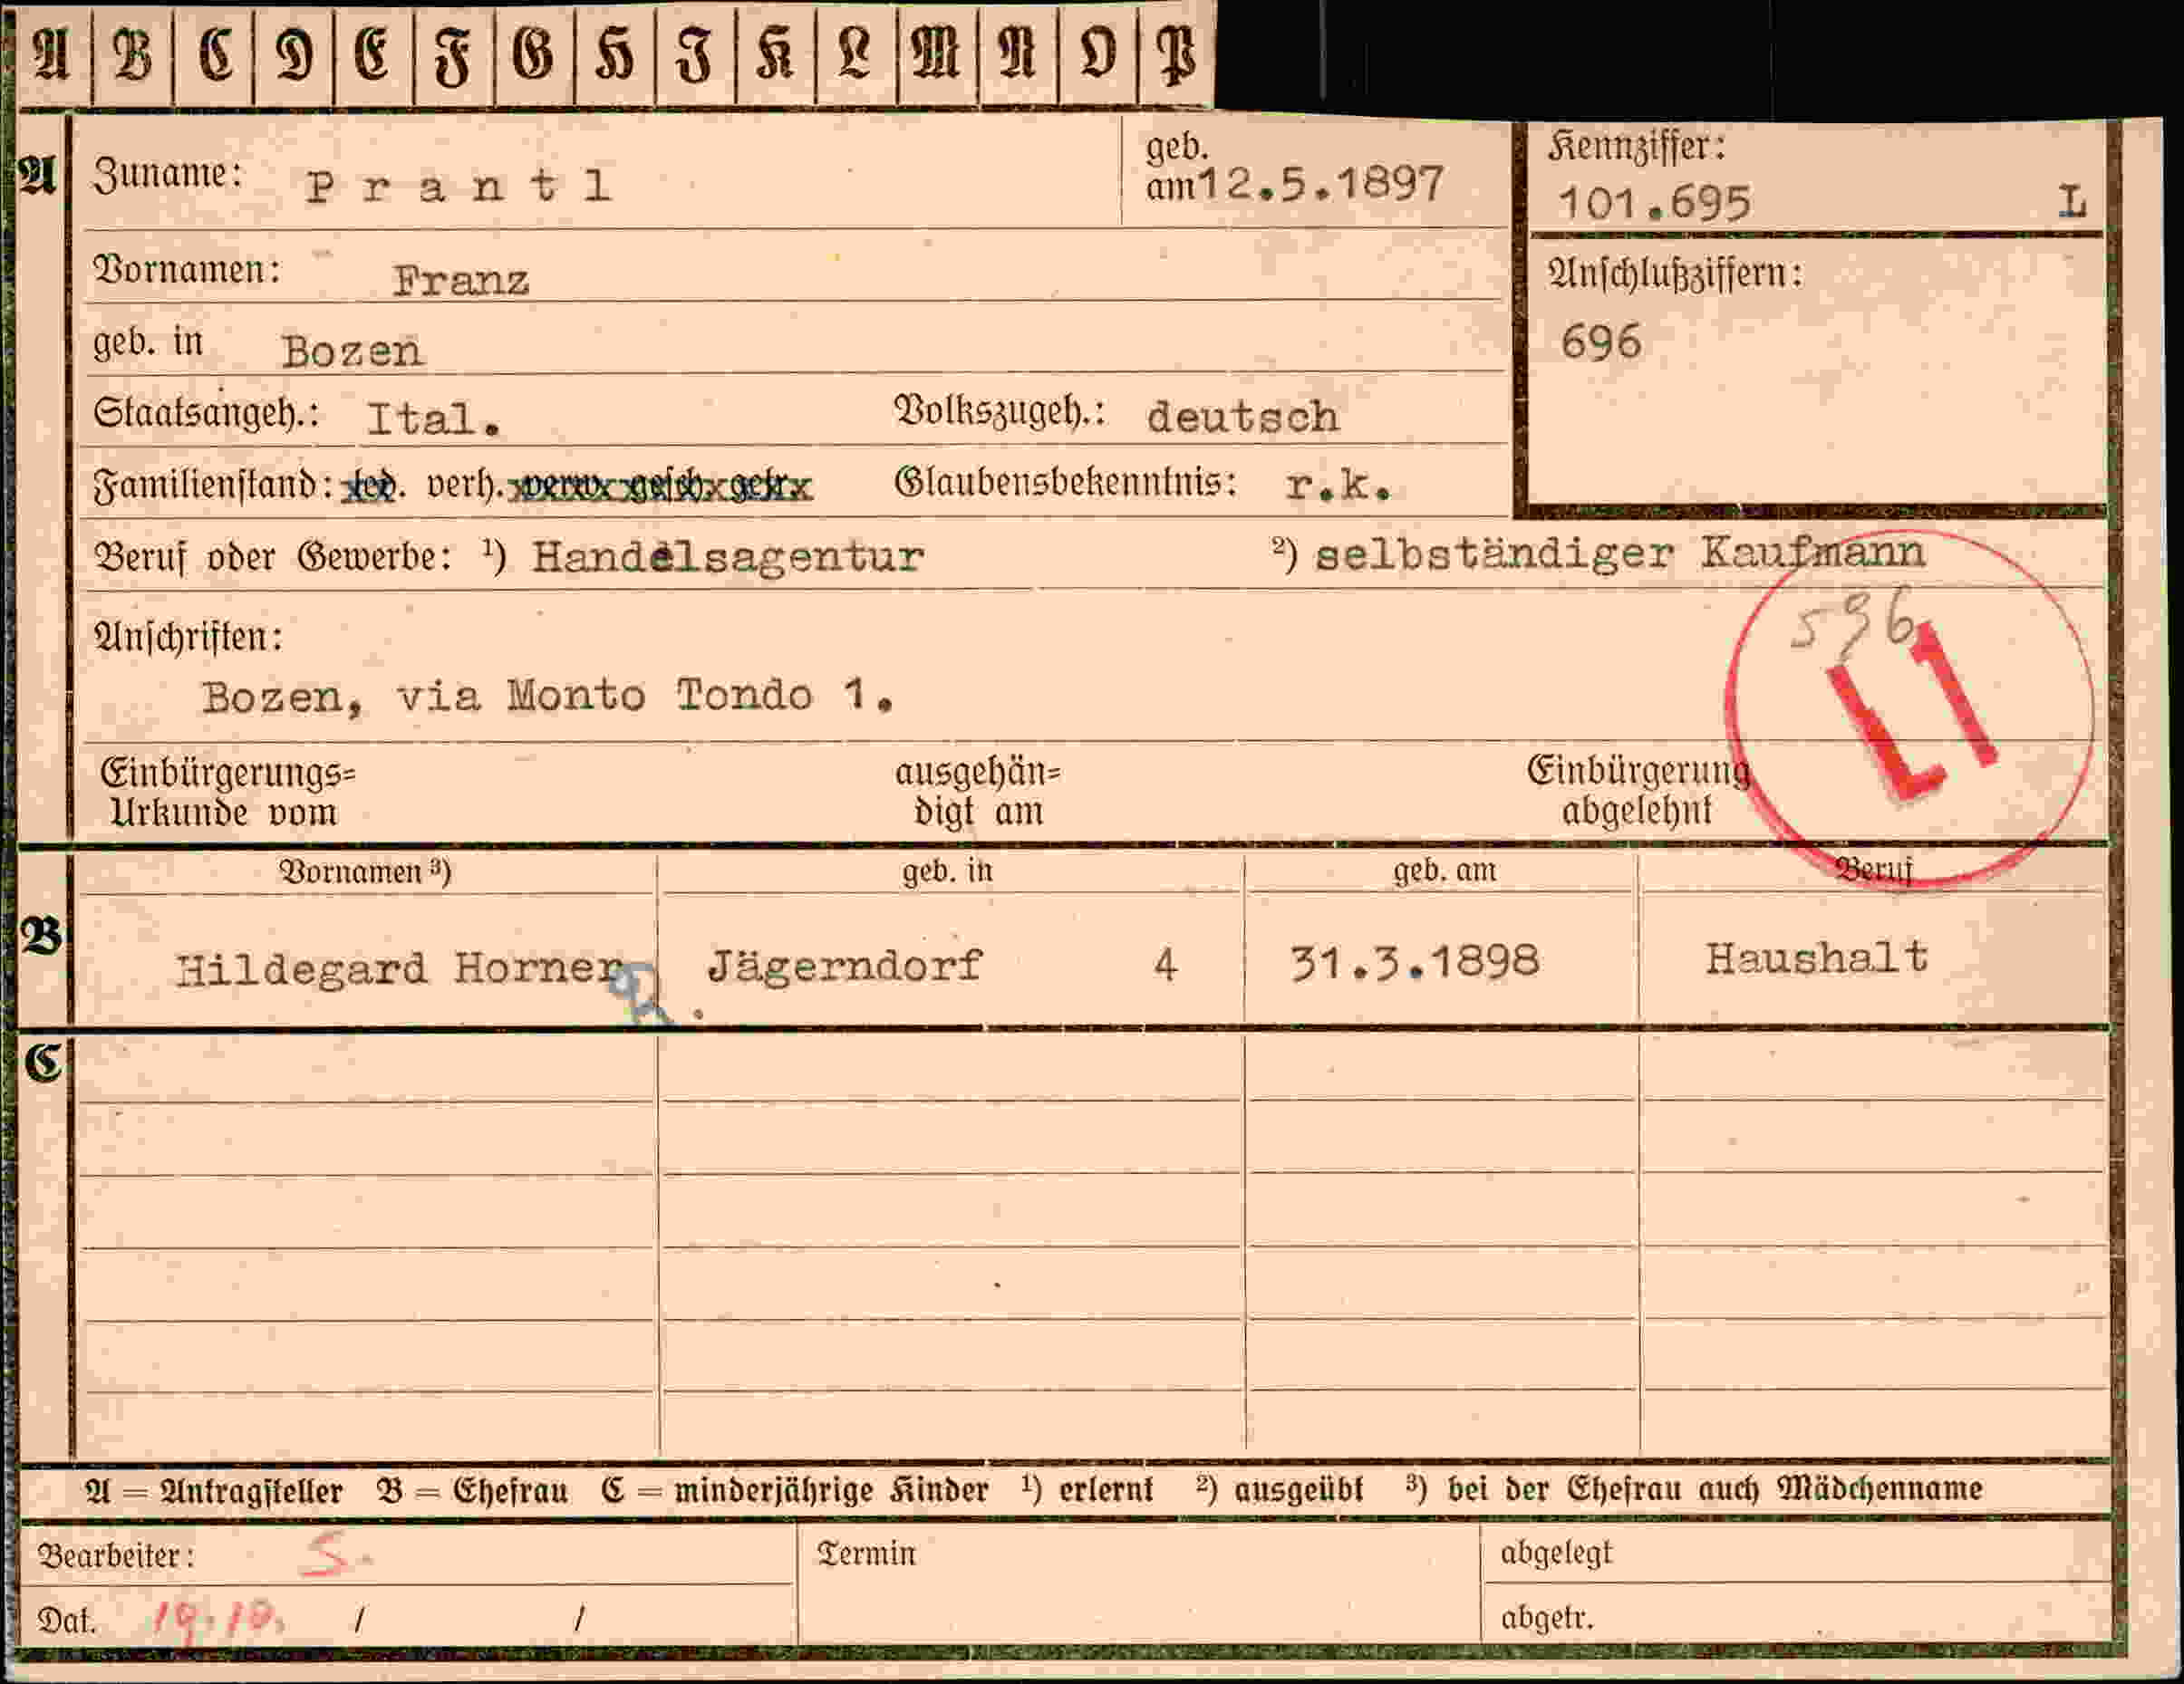Click the index tab letter A
The height and width of the screenshot is (1684, 2184).
pos(51,53)
